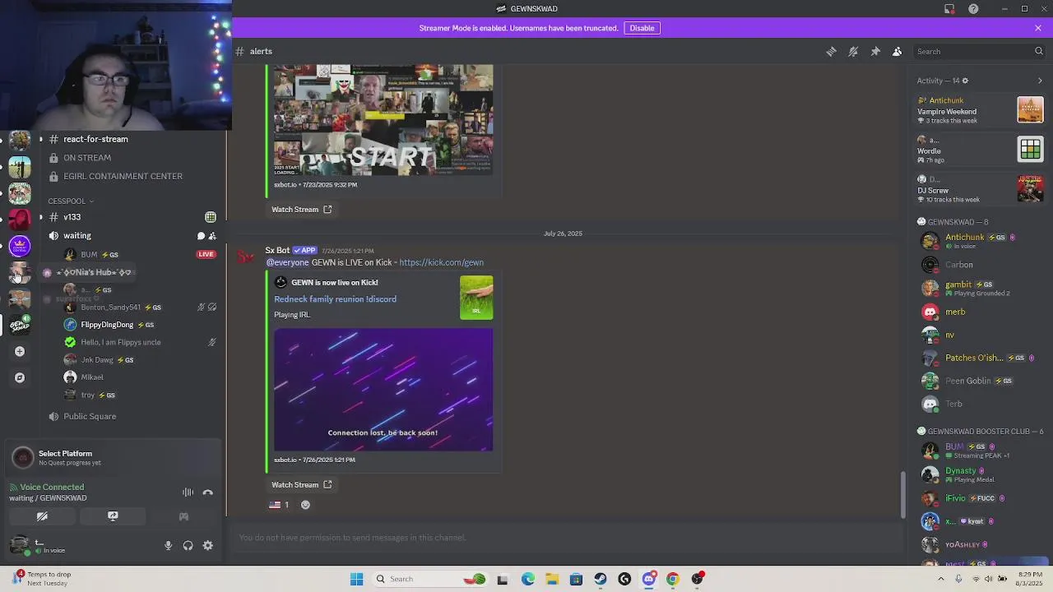The width and height of the screenshot is (1053, 592).
Task: Toggle camera on button
Action: tap(42, 516)
